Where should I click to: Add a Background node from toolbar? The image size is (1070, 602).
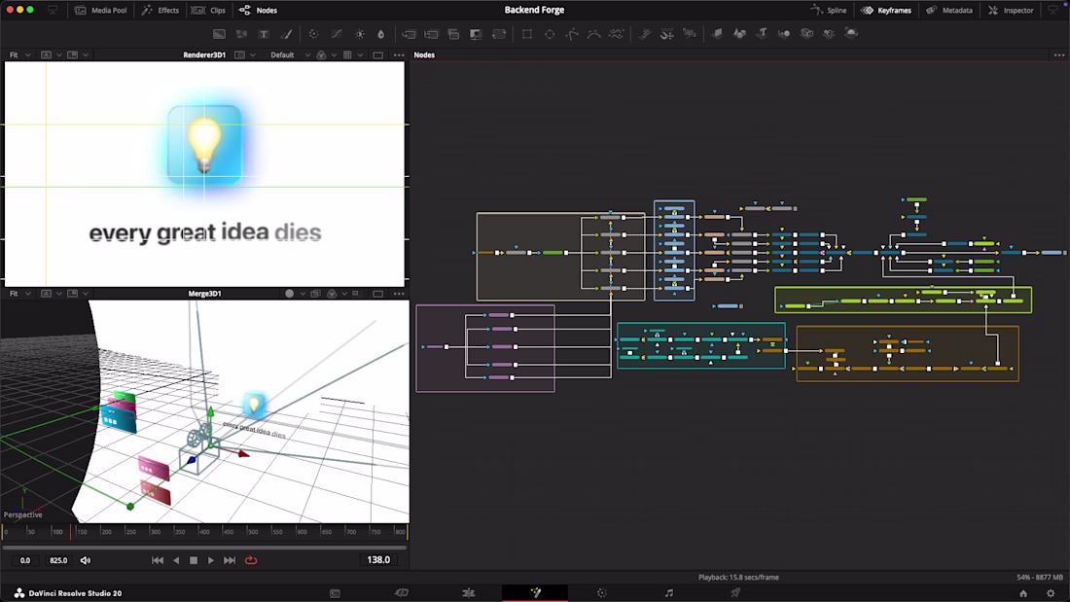pyautogui.click(x=219, y=33)
